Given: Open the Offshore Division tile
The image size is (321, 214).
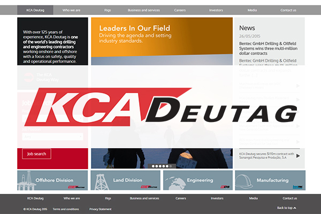Looking at the screenshot, I should pyautogui.click(x=52, y=180).
